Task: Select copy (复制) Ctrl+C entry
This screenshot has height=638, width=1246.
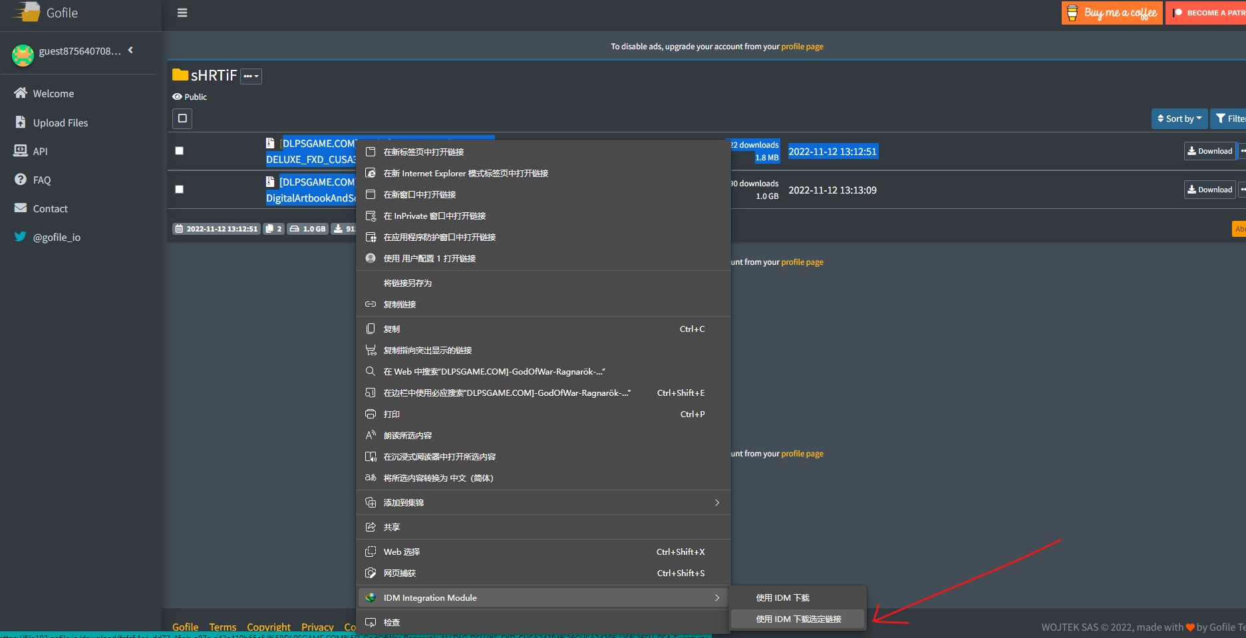Action: [544, 329]
